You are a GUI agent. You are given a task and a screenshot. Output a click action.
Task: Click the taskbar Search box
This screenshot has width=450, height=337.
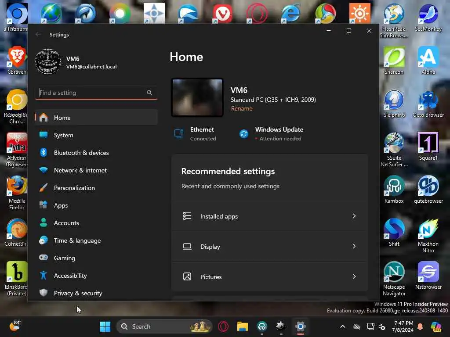point(164,326)
